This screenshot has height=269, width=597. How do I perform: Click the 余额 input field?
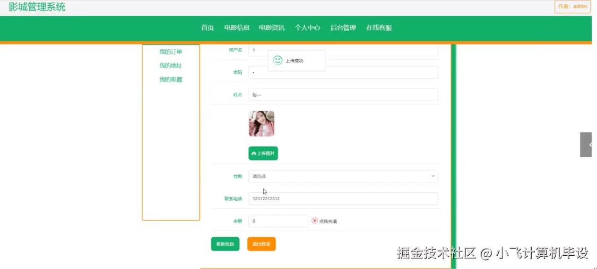point(278,221)
